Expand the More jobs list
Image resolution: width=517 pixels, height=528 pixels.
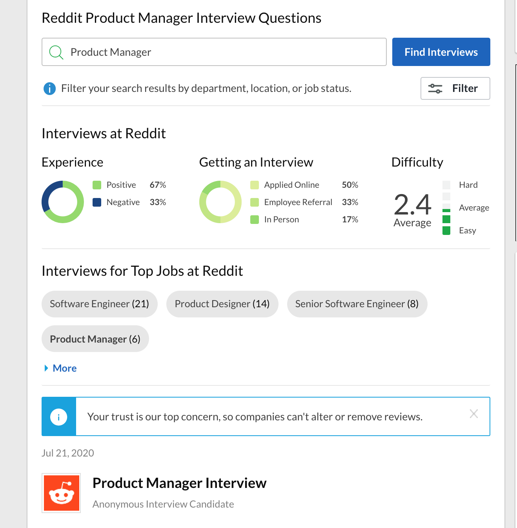pyautogui.click(x=60, y=368)
